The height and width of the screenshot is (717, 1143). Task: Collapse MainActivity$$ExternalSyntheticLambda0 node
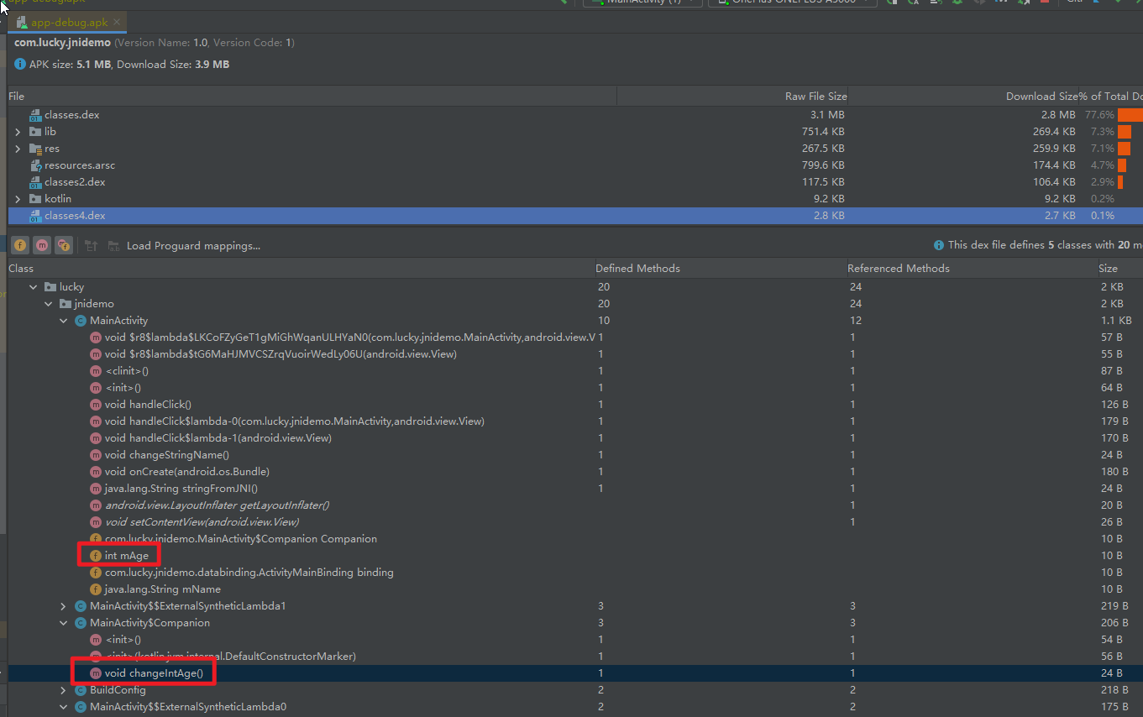64,707
